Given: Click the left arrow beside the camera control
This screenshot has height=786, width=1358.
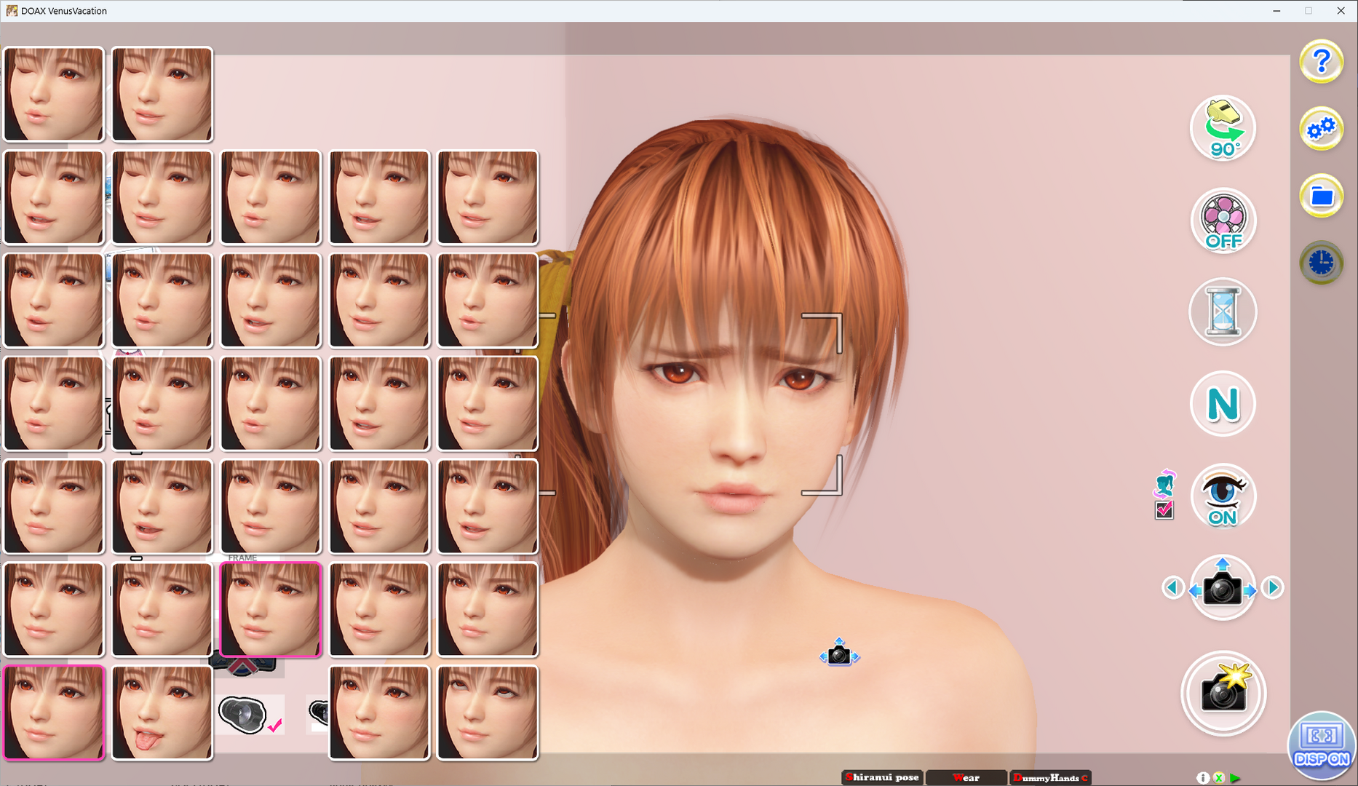Looking at the screenshot, I should [x=1172, y=587].
